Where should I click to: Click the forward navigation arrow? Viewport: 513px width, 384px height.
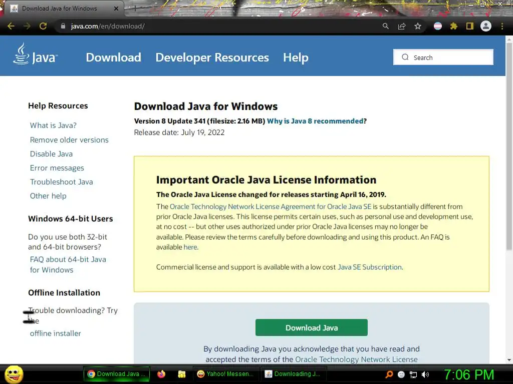click(27, 26)
